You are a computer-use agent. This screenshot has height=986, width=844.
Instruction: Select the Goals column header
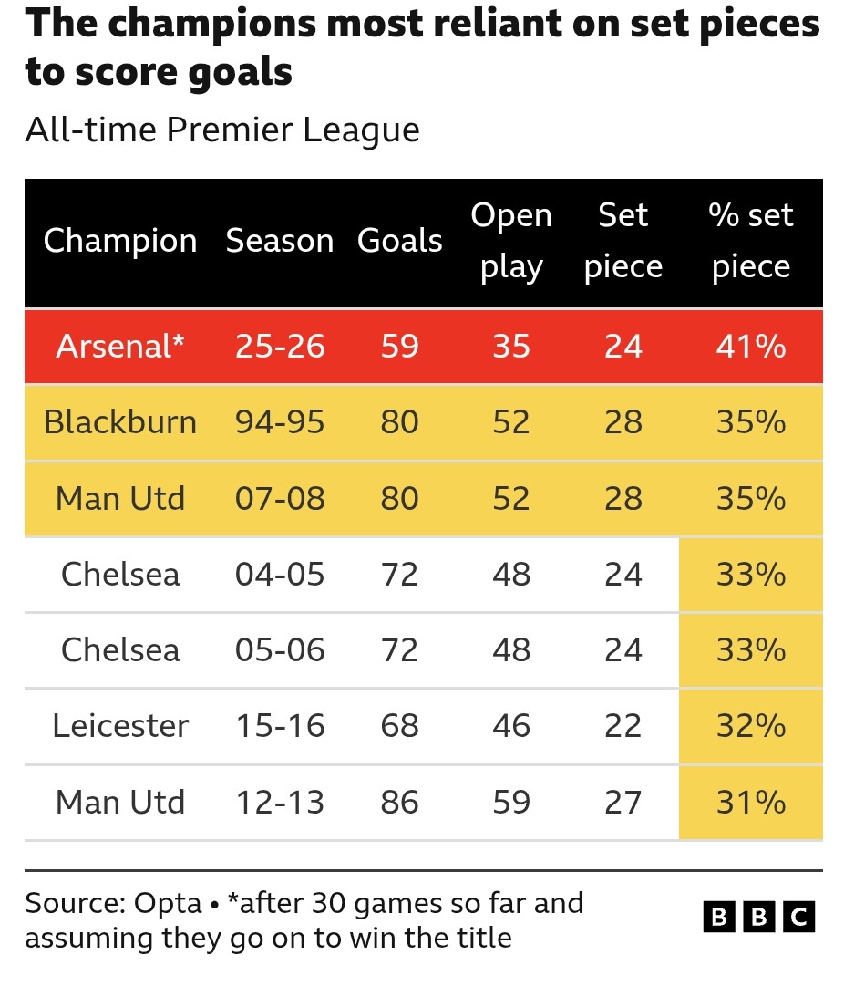pyautogui.click(x=400, y=241)
